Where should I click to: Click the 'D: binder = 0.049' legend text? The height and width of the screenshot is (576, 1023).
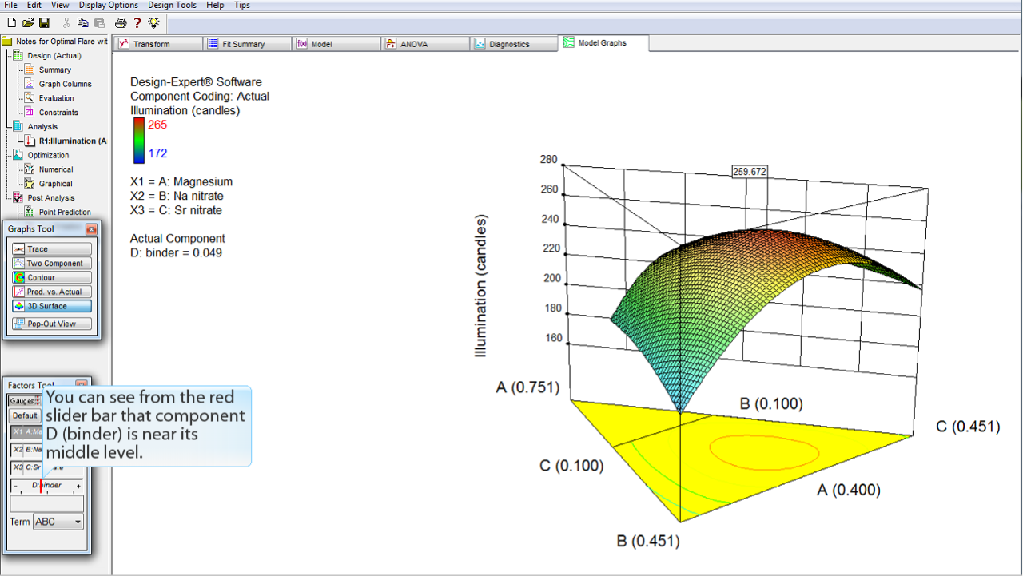(x=176, y=252)
